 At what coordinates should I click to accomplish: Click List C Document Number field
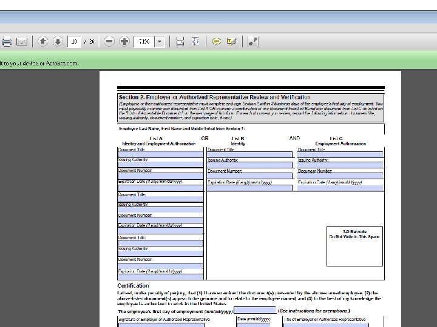[x=340, y=176]
